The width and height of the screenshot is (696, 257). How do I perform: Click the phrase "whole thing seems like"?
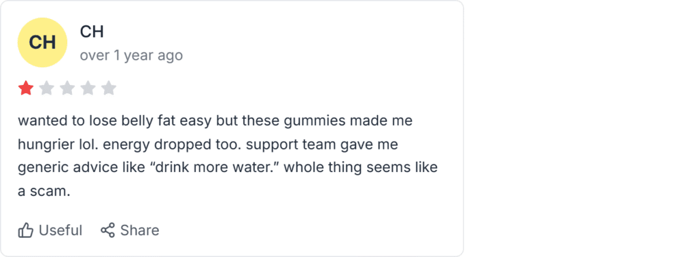(x=360, y=168)
